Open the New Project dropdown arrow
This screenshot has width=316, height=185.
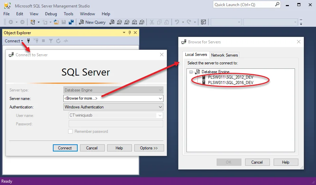point(39,22)
